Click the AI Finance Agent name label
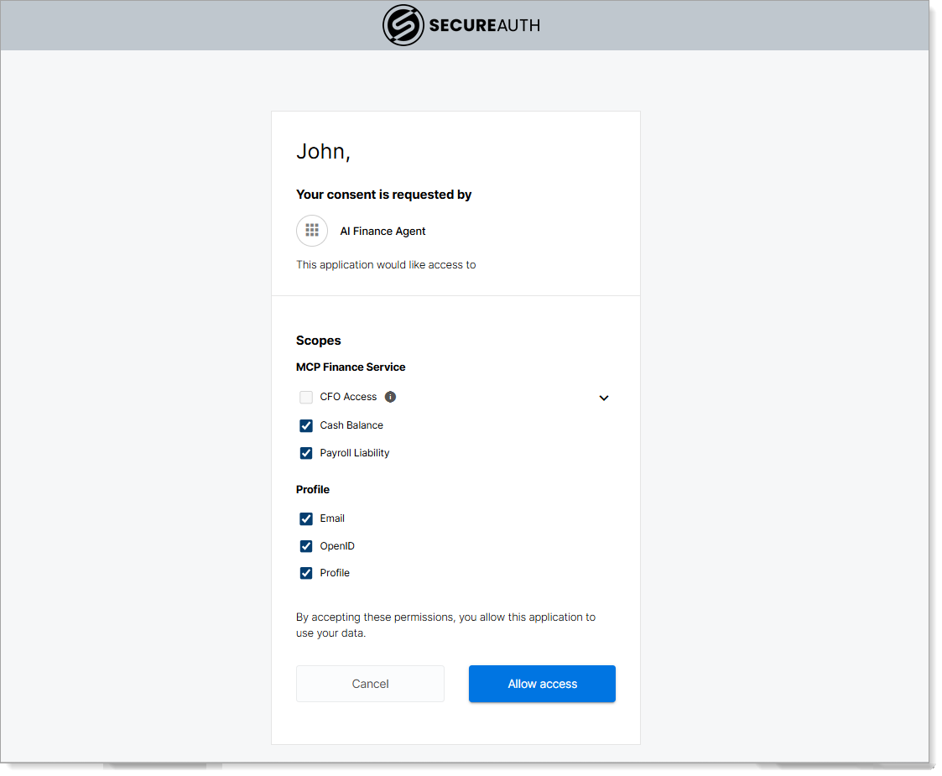942x776 pixels. click(x=383, y=231)
